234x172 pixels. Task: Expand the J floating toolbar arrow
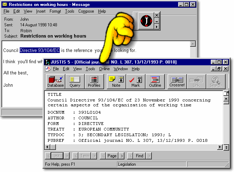tap(157, 27)
